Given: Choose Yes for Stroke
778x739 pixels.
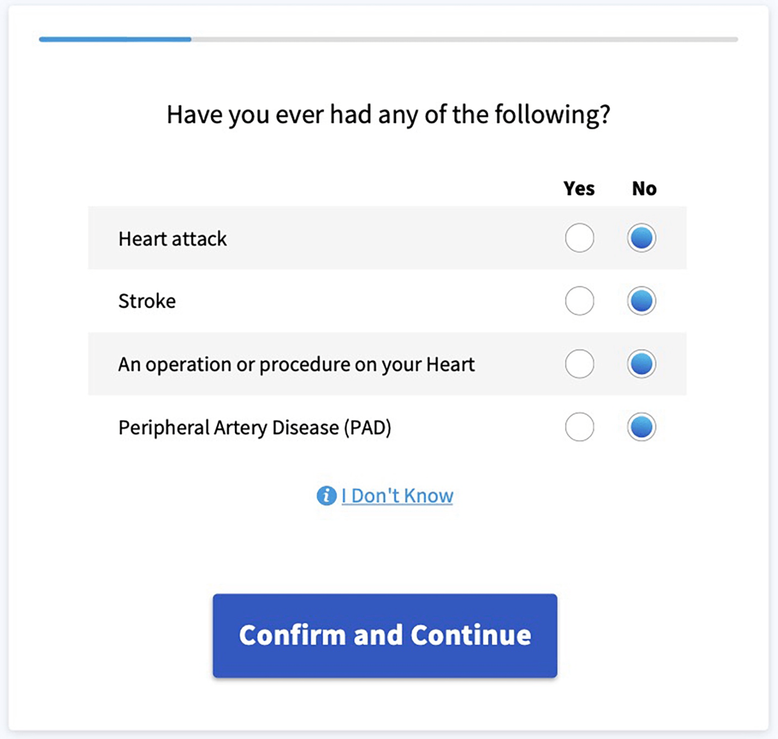Looking at the screenshot, I should click(x=579, y=301).
